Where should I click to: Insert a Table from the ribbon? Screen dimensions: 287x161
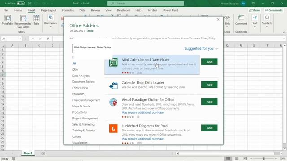click(x=36, y=20)
